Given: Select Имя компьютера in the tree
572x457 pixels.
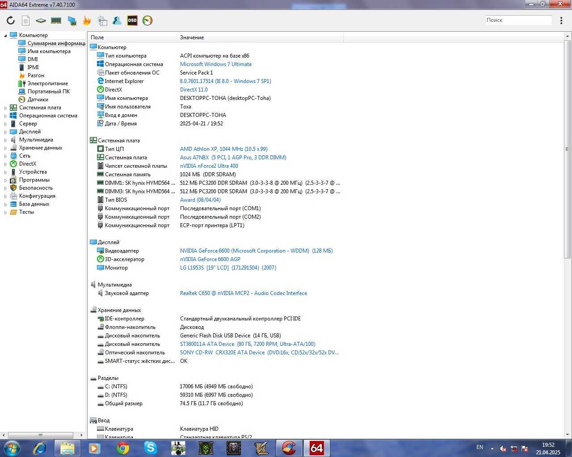Looking at the screenshot, I should [49, 51].
